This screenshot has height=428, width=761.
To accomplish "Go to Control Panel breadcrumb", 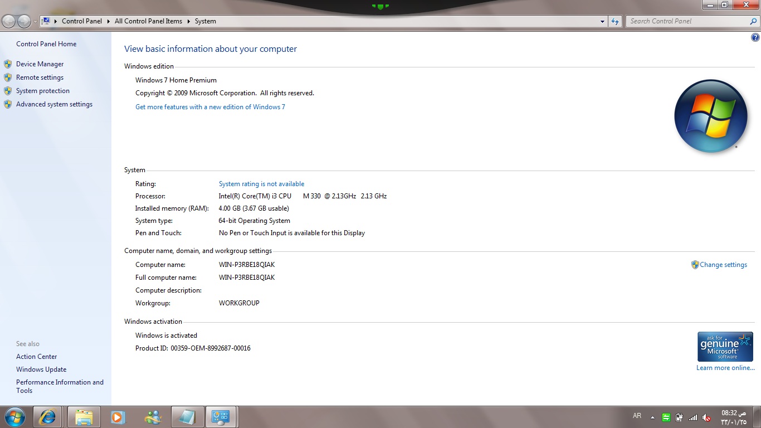I will tap(82, 21).
